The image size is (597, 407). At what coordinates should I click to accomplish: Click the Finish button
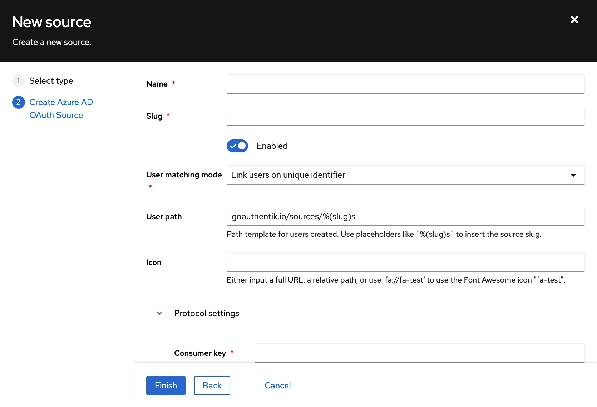tap(166, 386)
